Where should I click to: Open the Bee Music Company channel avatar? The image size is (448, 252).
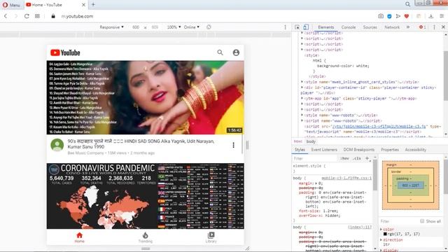(57, 145)
